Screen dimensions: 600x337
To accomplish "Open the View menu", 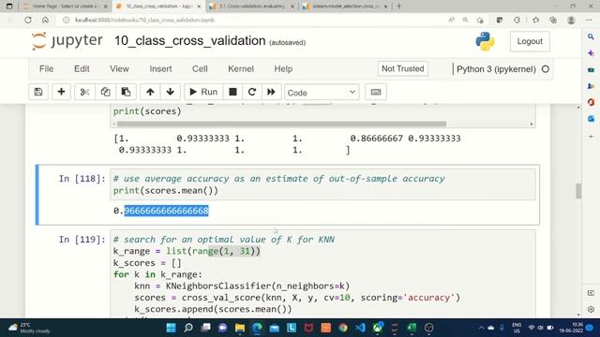I will (119, 68).
